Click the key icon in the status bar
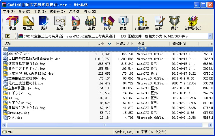215x136 pixels. coord(10,132)
